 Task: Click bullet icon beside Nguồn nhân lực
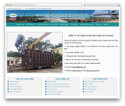pyautogui.click(x=46, y=81)
